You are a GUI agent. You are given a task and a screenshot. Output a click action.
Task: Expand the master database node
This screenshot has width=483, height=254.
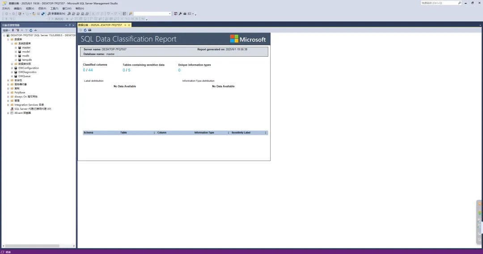pos(16,48)
